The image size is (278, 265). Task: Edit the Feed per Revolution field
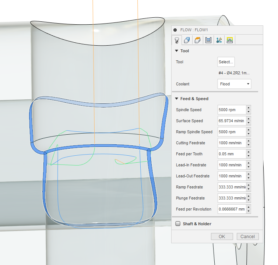click(232, 209)
